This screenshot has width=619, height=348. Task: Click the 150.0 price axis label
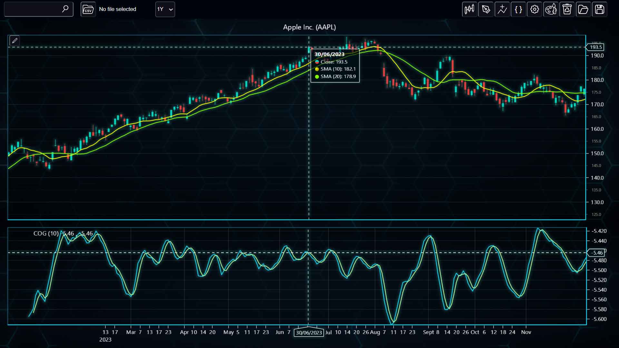597,153
